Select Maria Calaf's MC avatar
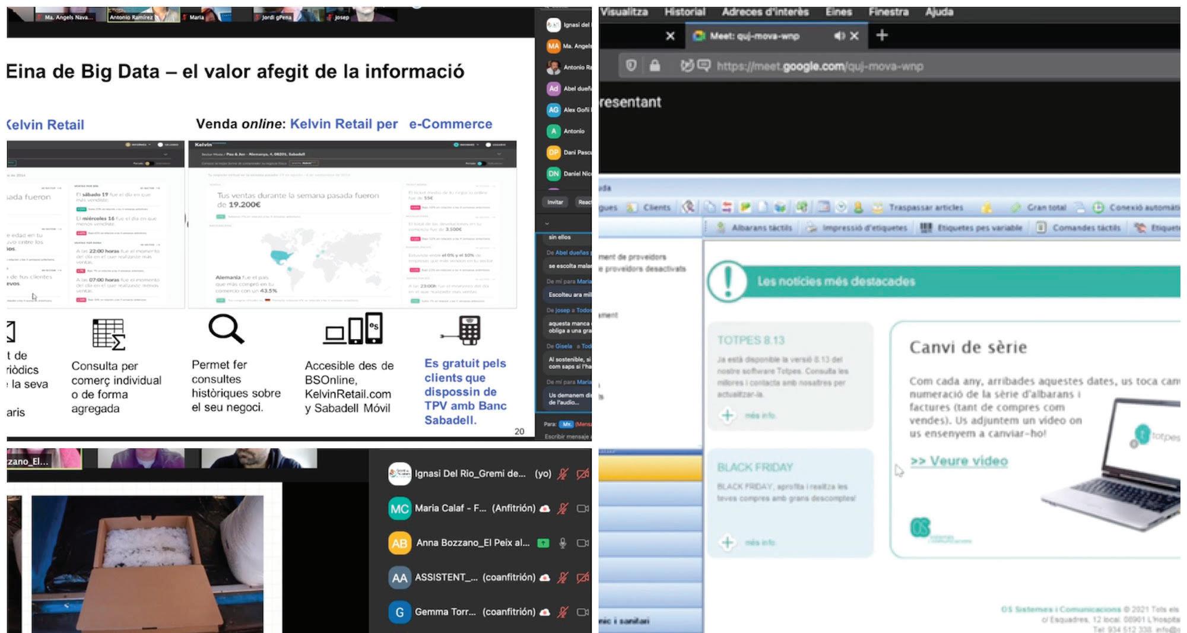Screen dimensions: 1187x633 coord(399,508)
